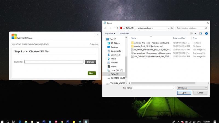Open the dialog Help question mark icon
Viewport: 219px width, 123px height.
(207, 33)
